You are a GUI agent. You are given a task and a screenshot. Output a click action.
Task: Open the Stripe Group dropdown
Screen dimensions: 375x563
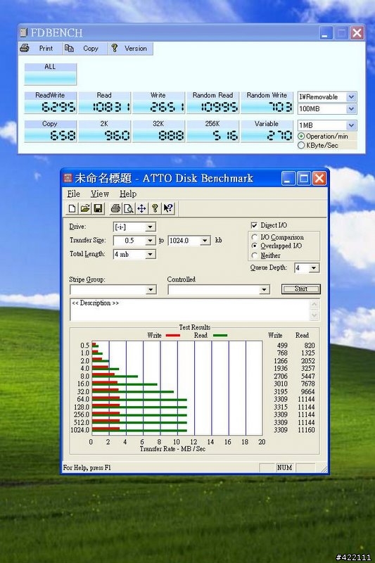151,290
